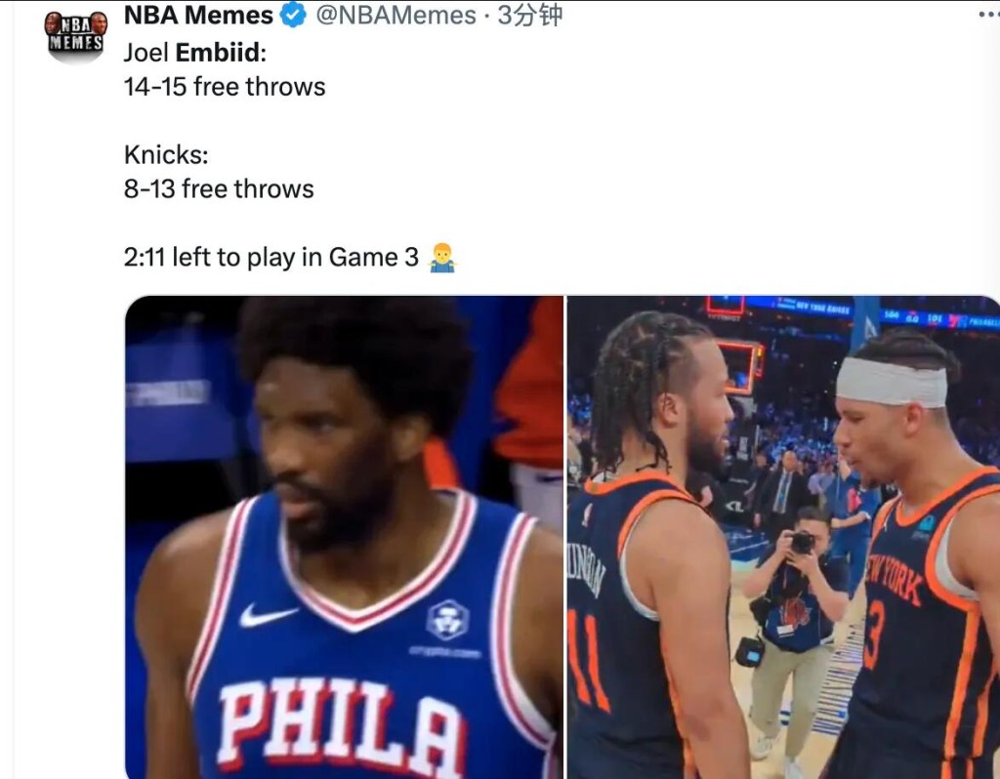Open the tweet's three-dot more menu
The height and width of the screenshot is (779, 1000).
[989, 15]
